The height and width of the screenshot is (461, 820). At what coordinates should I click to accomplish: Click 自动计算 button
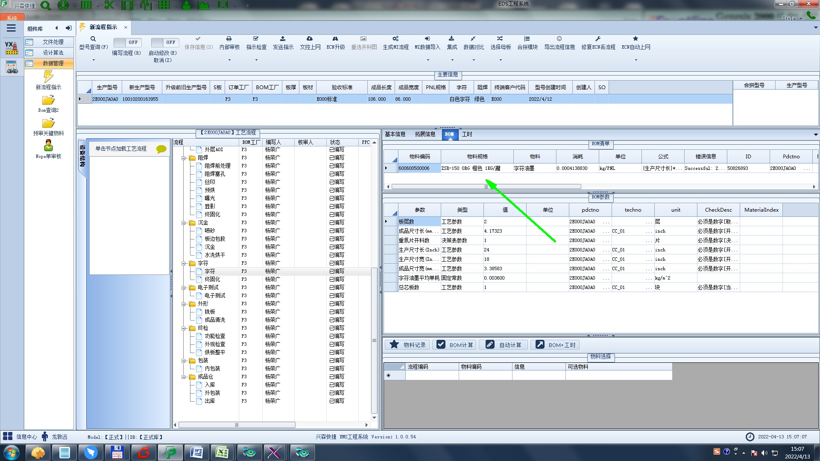coord(504,344)
